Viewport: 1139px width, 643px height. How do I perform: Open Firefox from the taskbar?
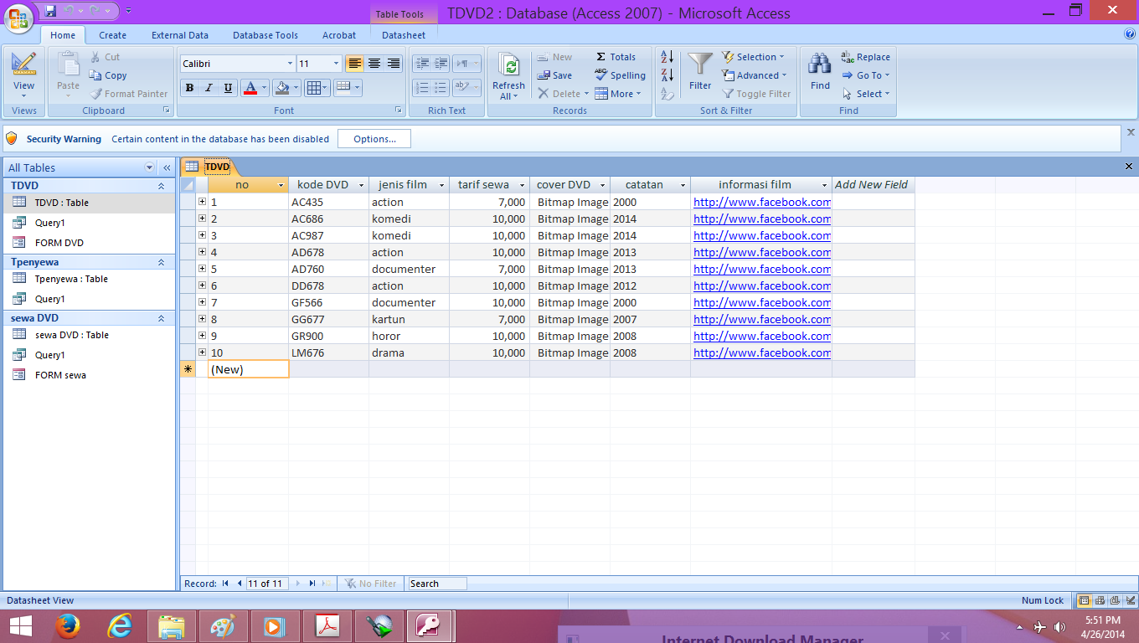click(x=68, y=626)
